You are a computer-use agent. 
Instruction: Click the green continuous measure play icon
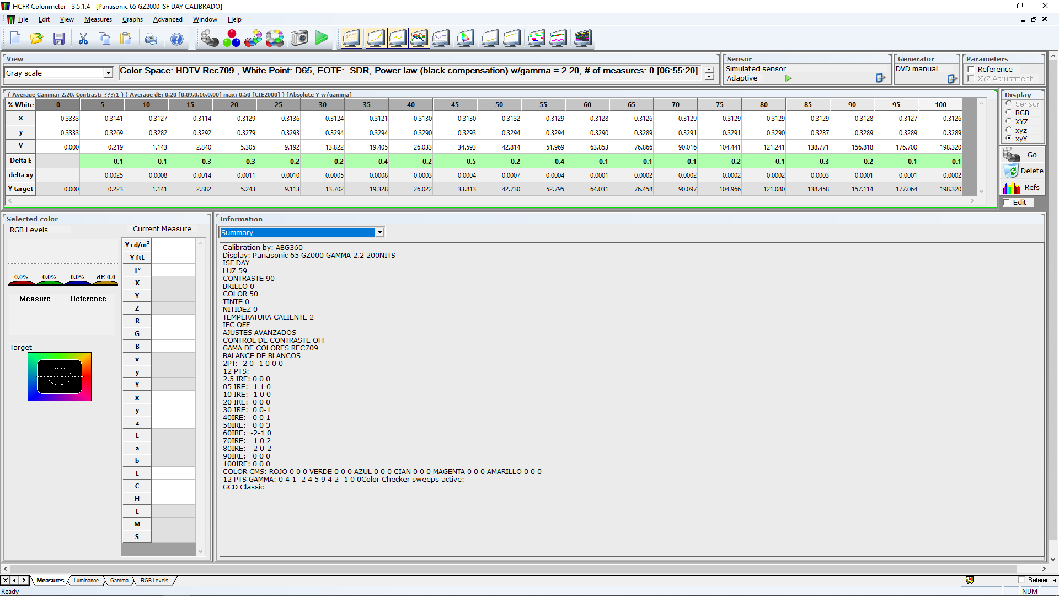click(x=322, y=38)
